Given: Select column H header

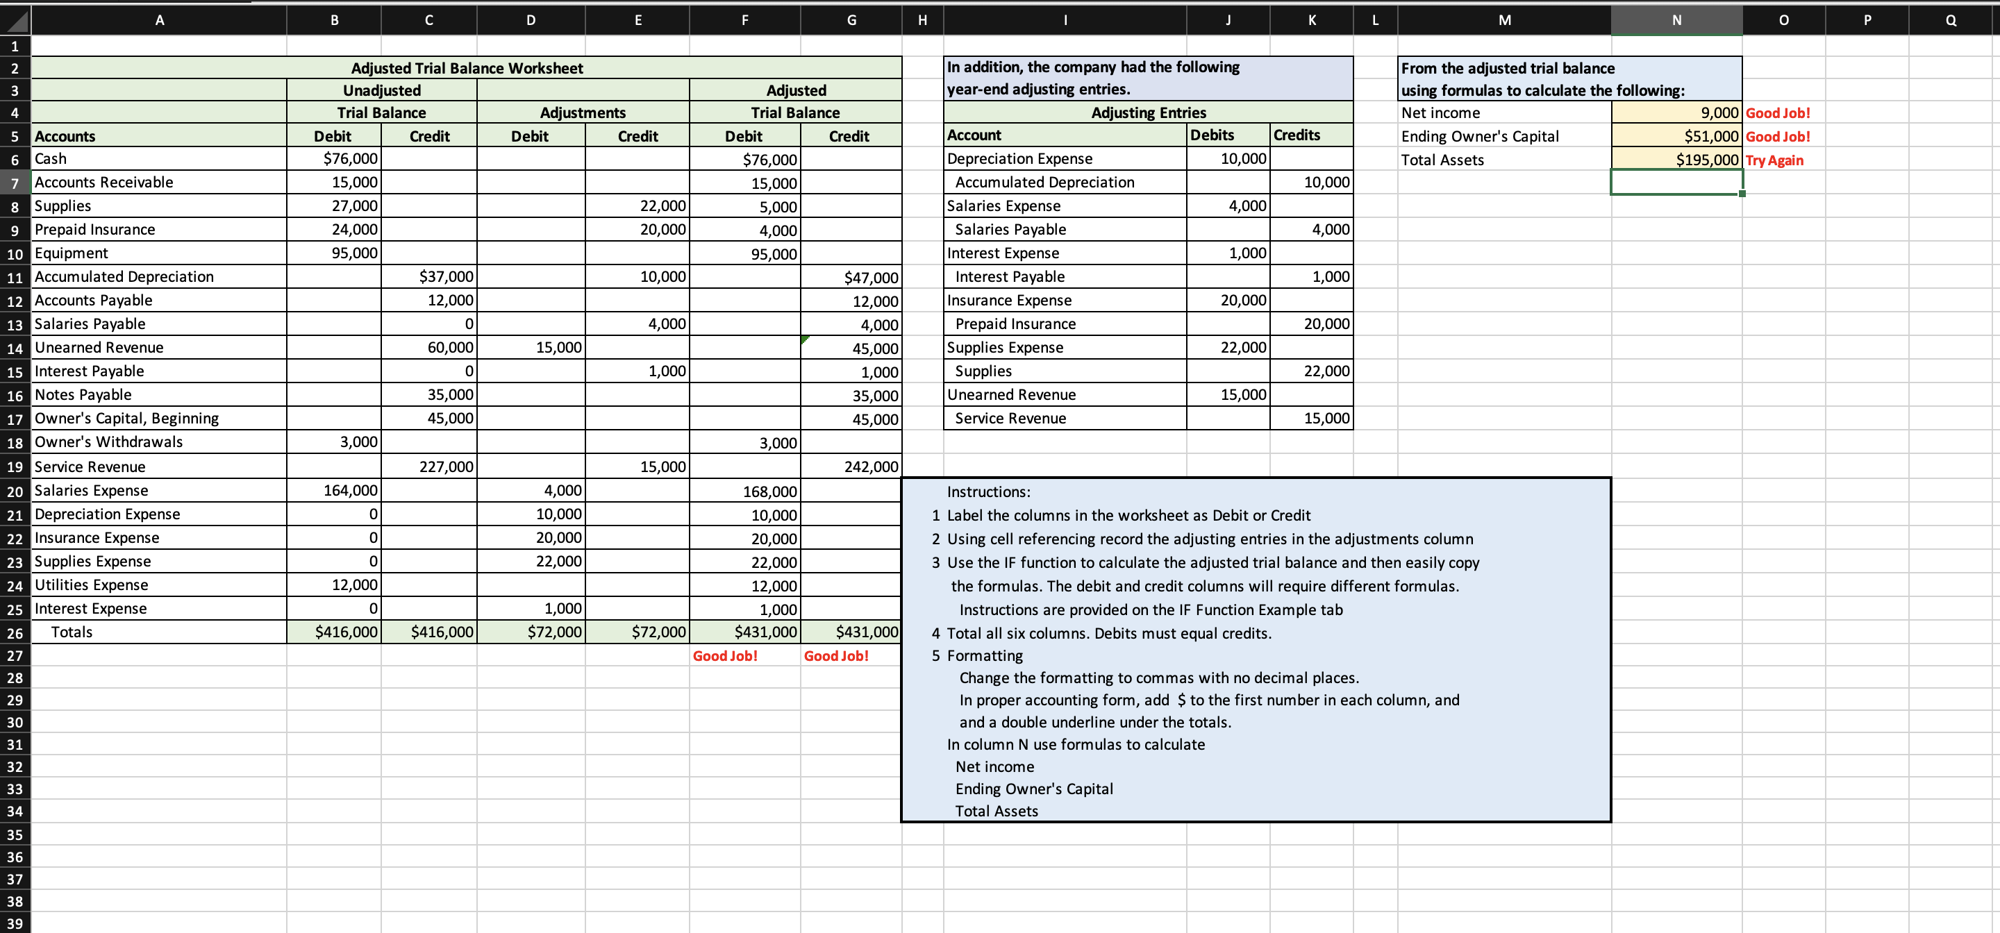Looking at the screenshot, I should click(x=922, y=20).
